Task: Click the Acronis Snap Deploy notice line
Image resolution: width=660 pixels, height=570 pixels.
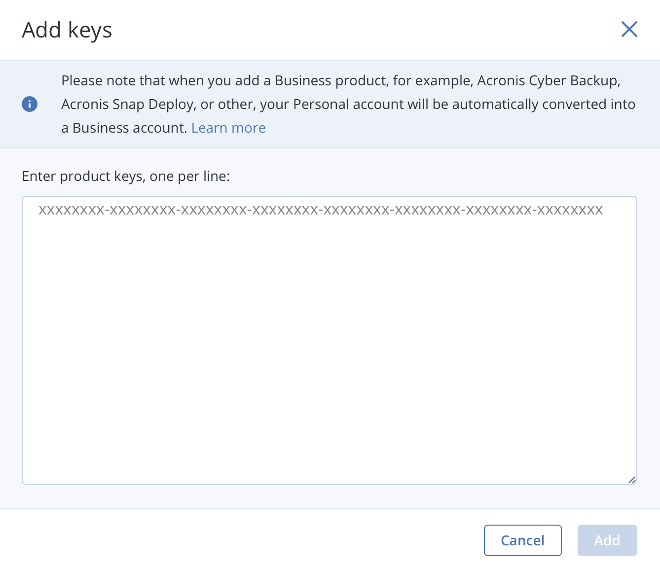Action: click(x=348, y=105)
